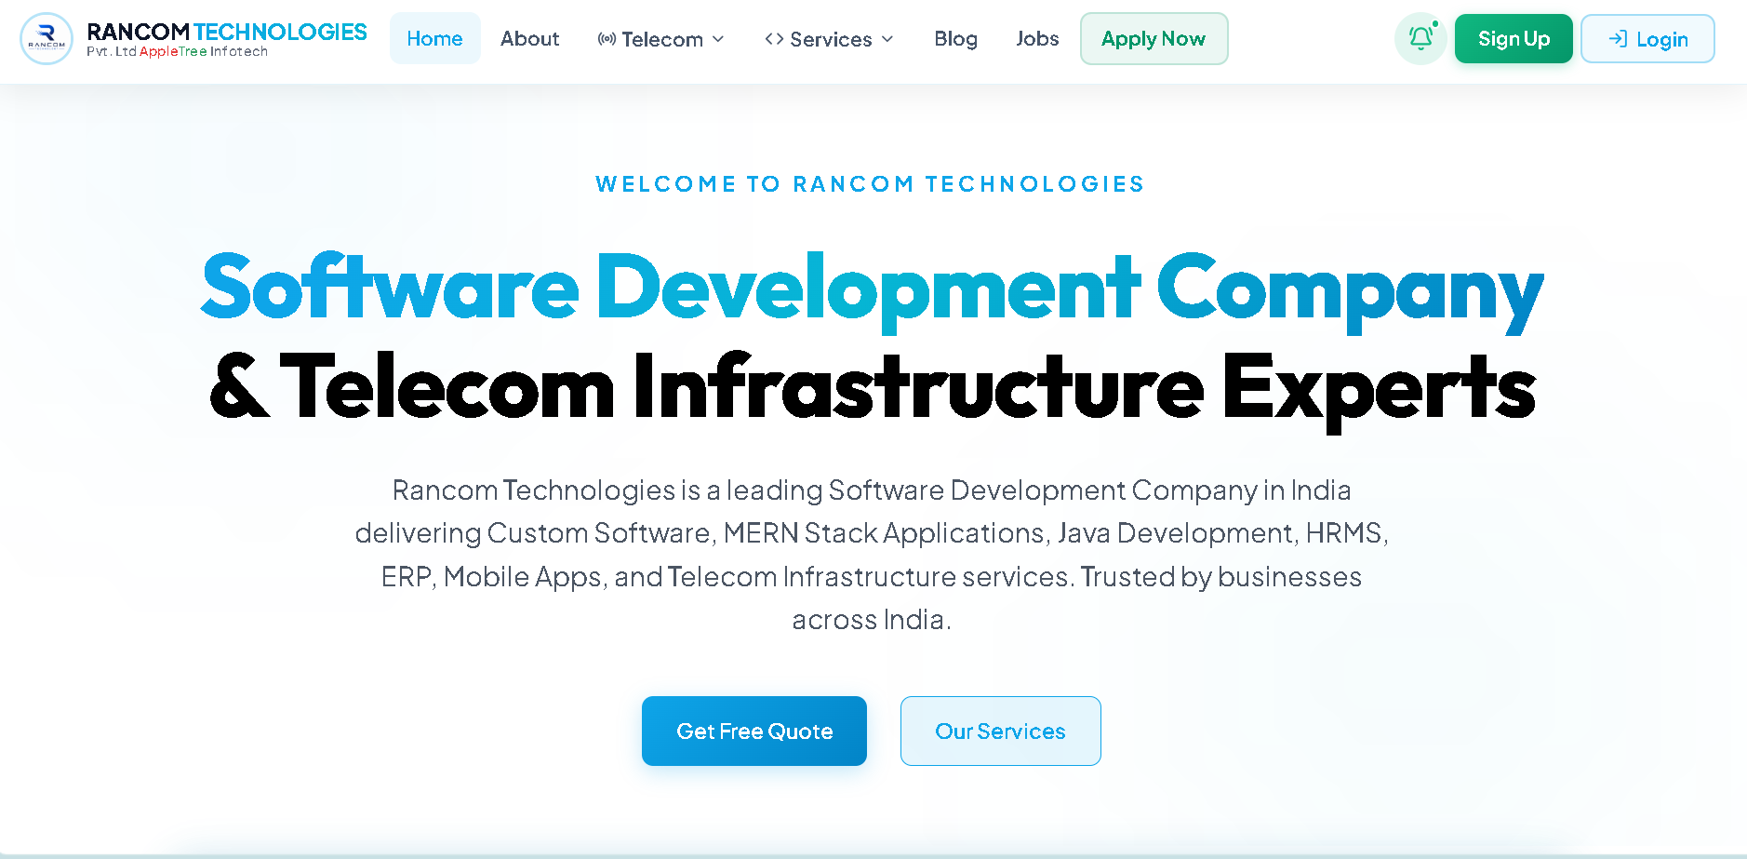Click the Apply Now button
The image size is (1747, 859).
1154,38
